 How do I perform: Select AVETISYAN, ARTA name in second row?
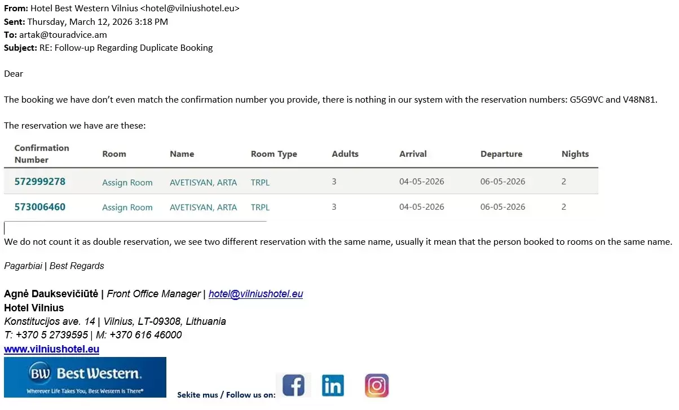pos(203,208)
